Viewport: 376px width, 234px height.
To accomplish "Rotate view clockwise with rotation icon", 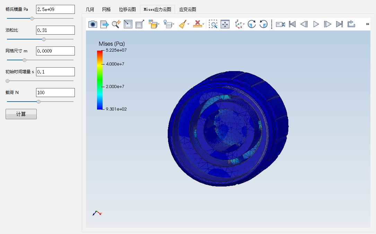I will [252, 24].
